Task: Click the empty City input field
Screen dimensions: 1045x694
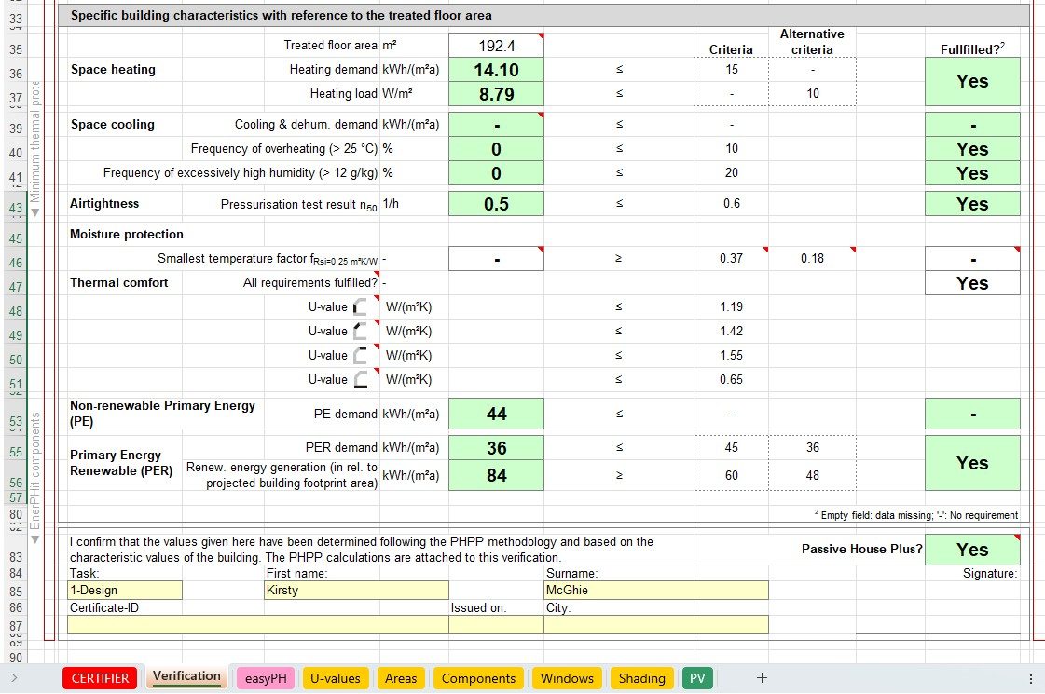Action: [655, 625]
